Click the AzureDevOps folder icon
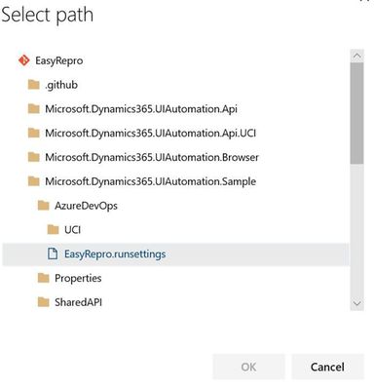Screen dimensions: 374x390 click(44, 206)
